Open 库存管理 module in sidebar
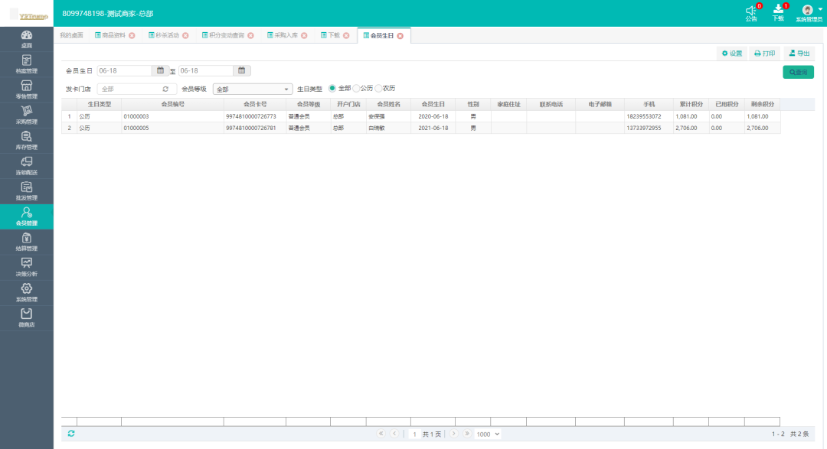Screen dimensions: 827x449 (26, 140)
